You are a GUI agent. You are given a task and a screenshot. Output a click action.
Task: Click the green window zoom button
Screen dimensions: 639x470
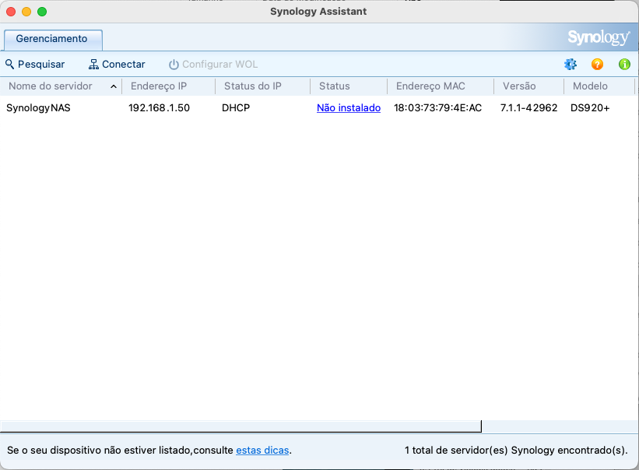click(42, 12)
